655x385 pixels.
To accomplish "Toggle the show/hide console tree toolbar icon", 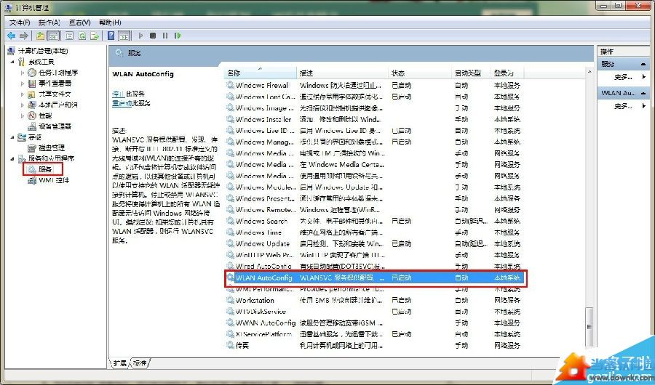I will tap(53, 36).
